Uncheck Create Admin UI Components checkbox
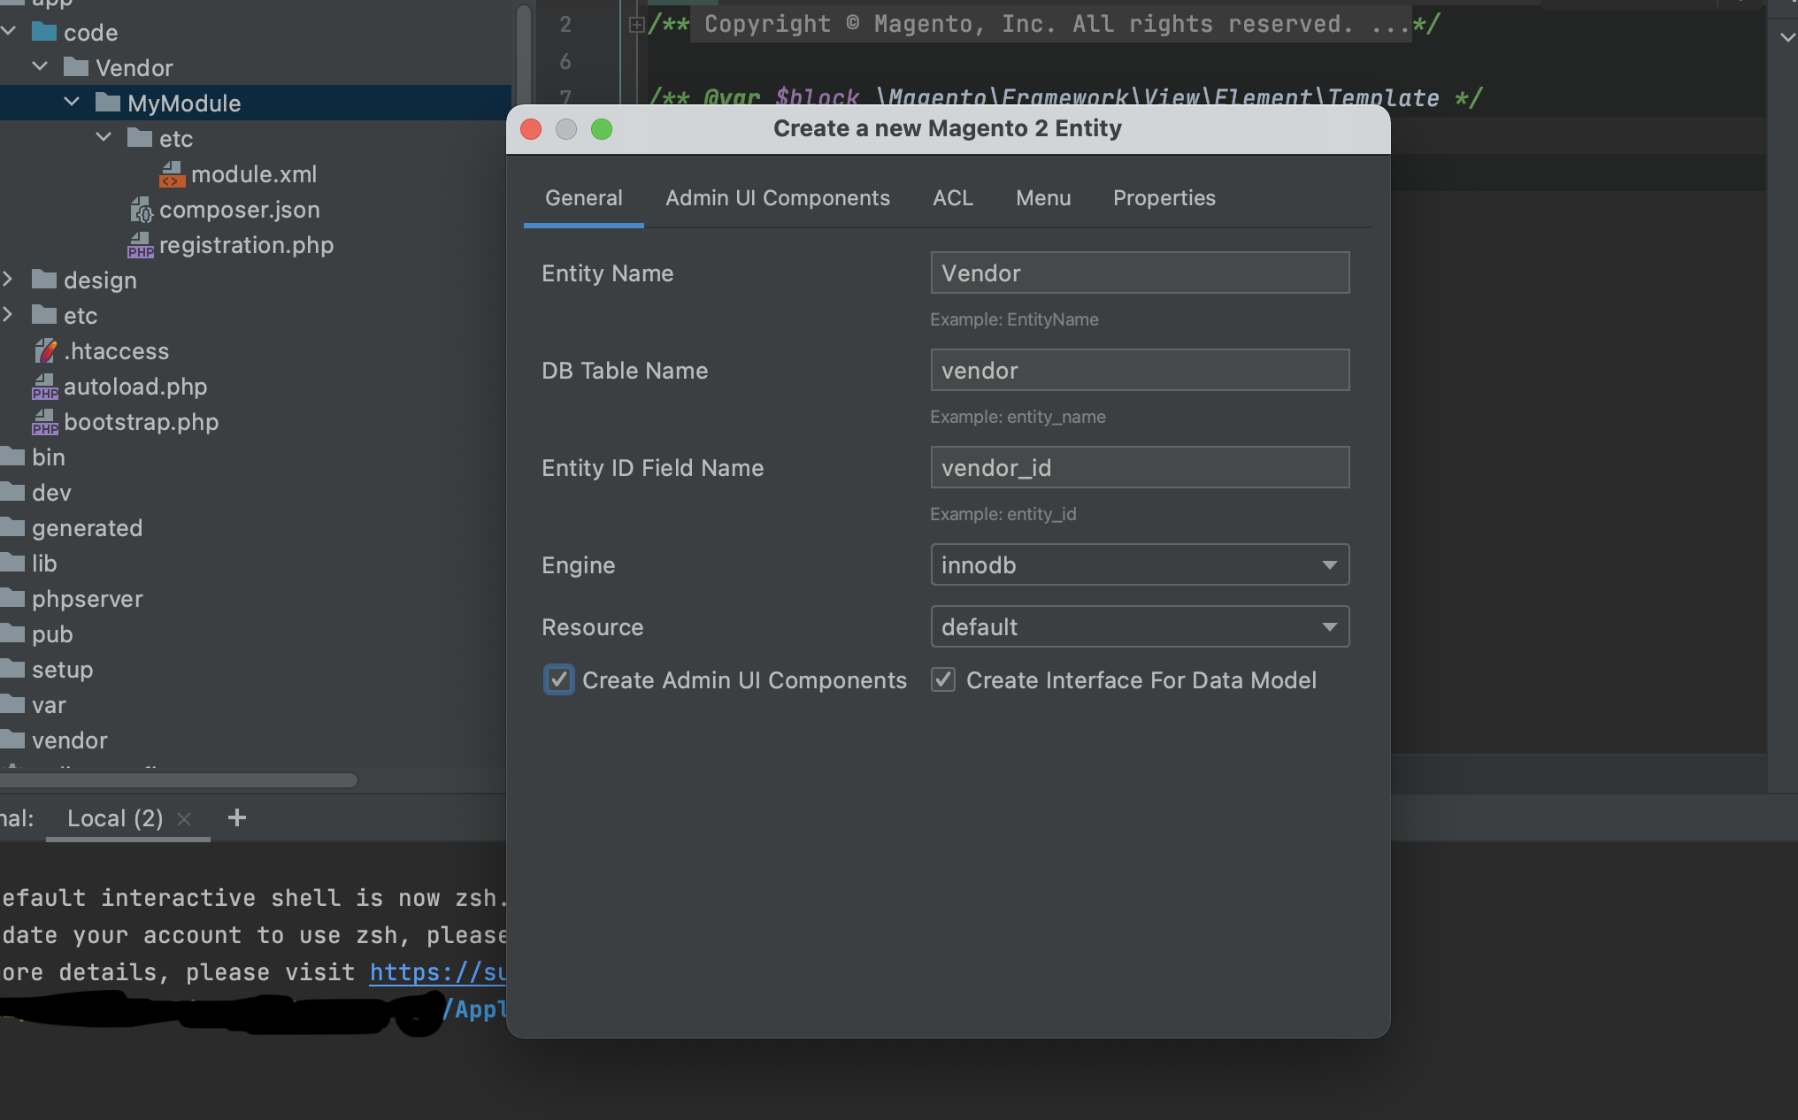 [x=558, y=679]
